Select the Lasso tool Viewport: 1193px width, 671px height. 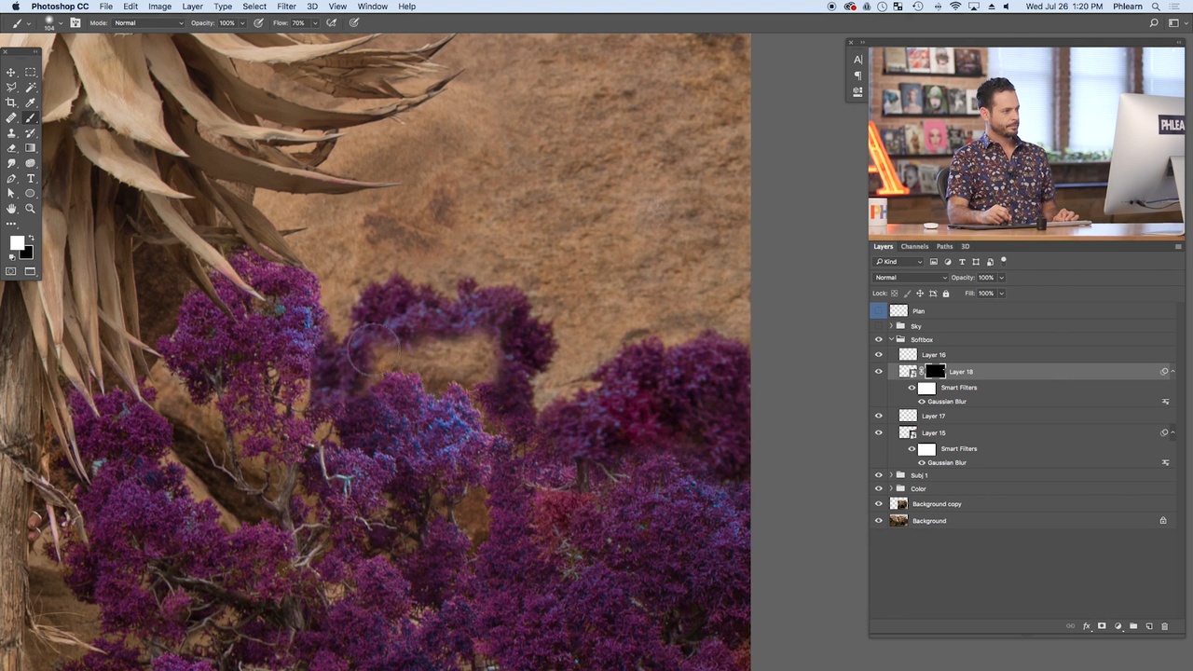(x=11, y=87)
